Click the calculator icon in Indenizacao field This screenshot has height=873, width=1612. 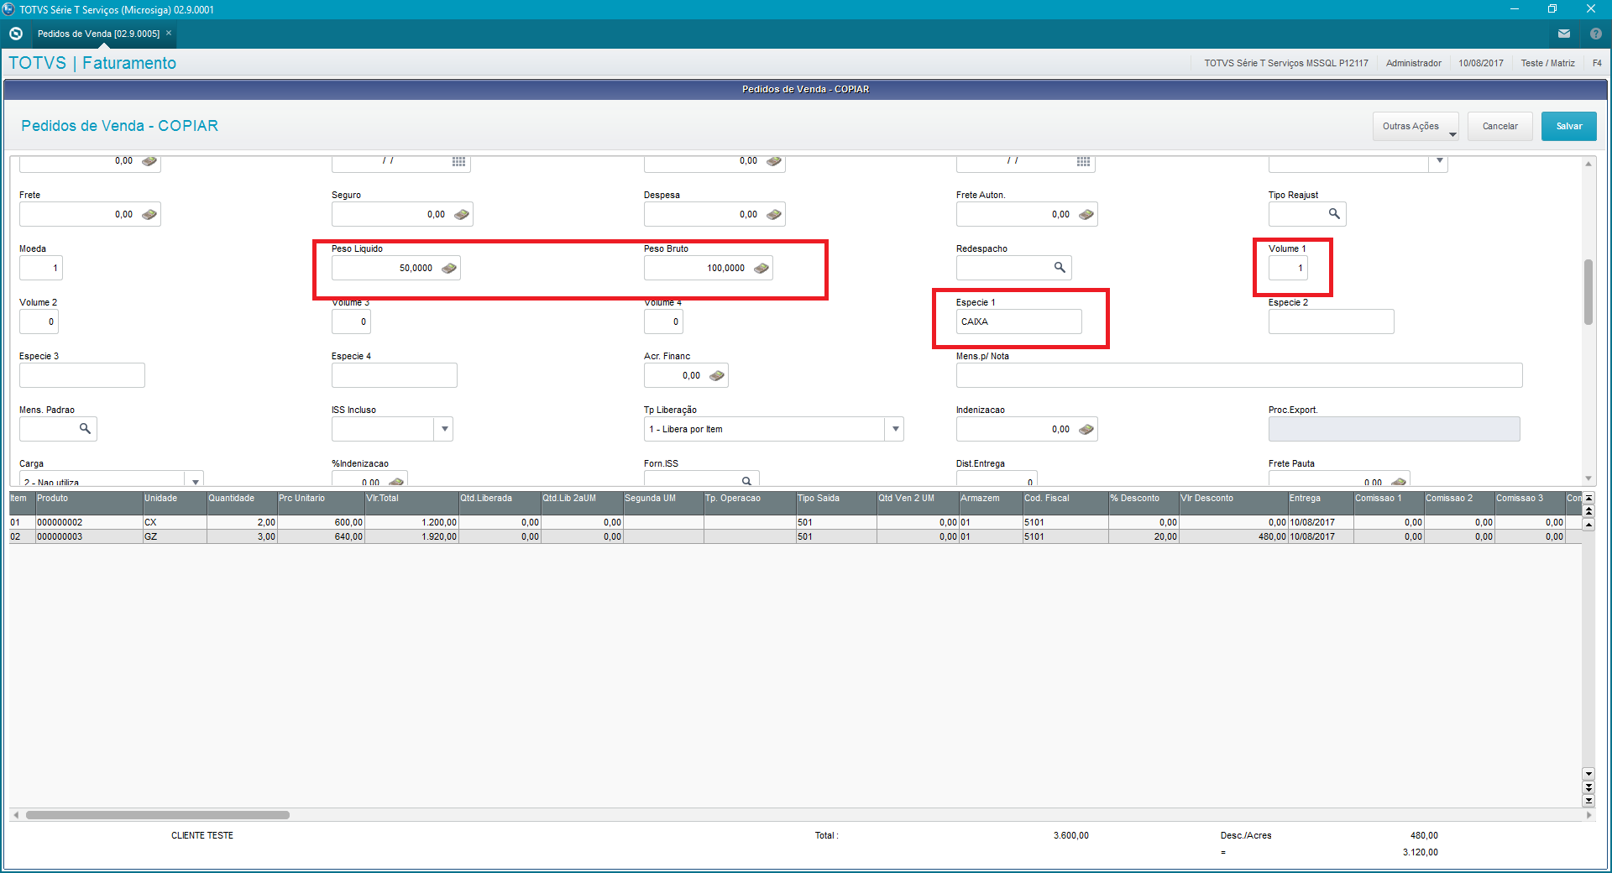1086,430
